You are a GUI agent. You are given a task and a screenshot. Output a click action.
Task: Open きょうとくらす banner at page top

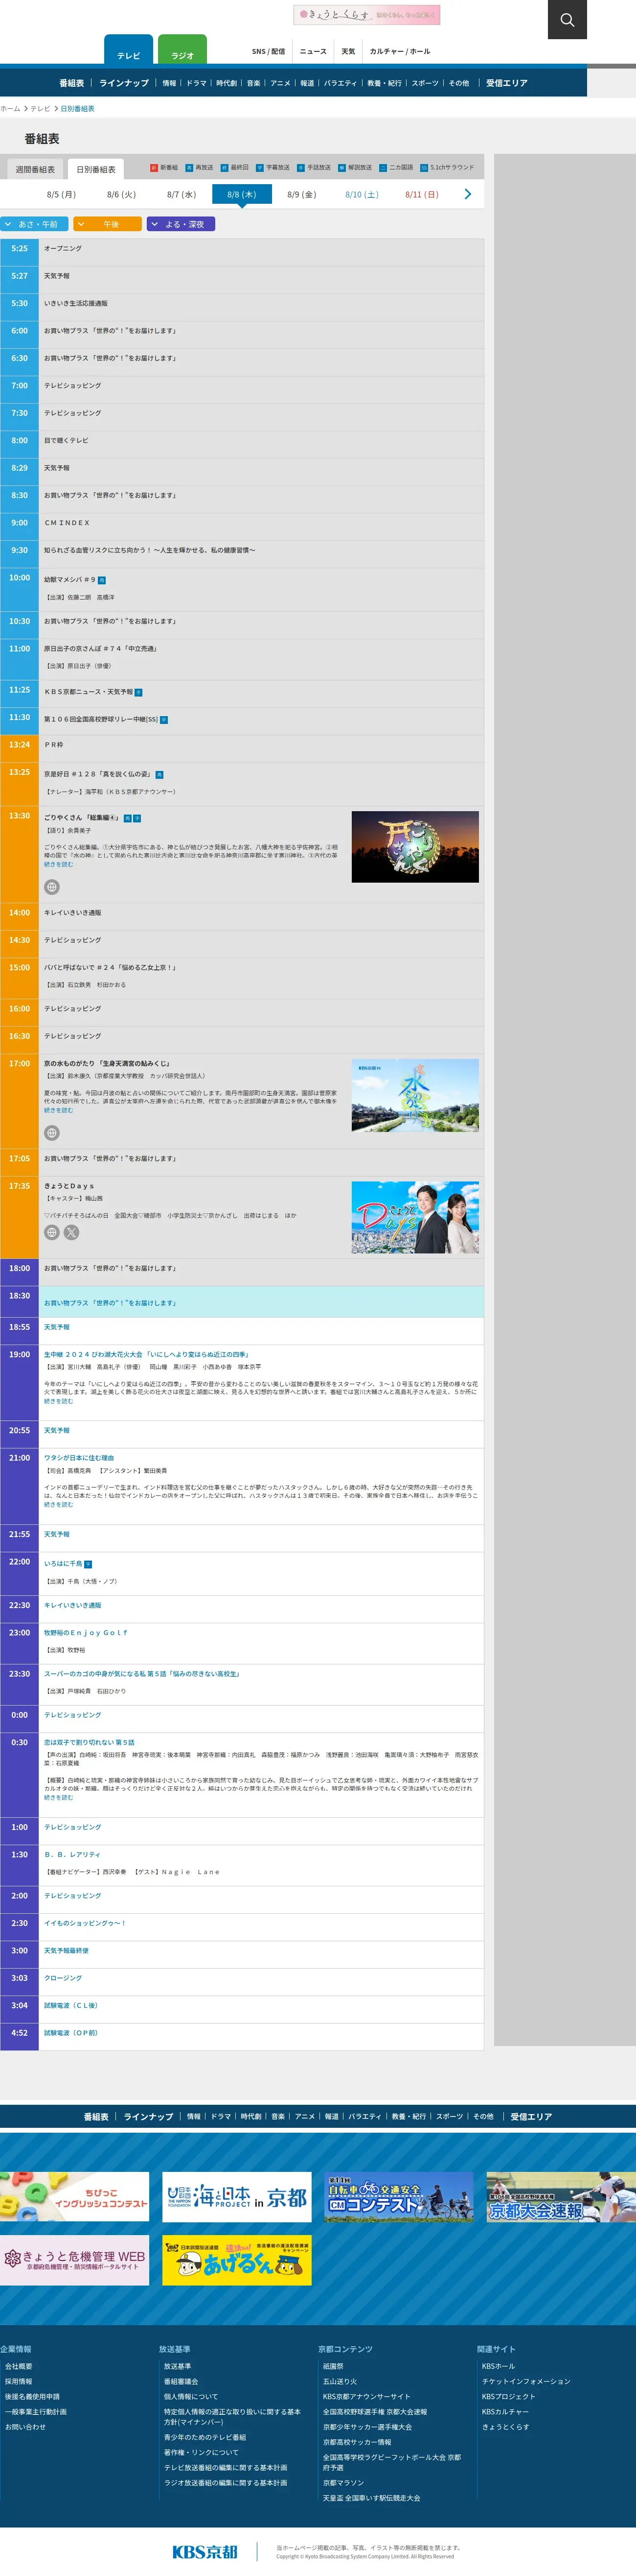[x=366, y=15]
